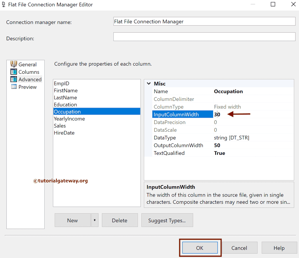
Task: Click the empty Description field
Action: click(x=204, y=36)
